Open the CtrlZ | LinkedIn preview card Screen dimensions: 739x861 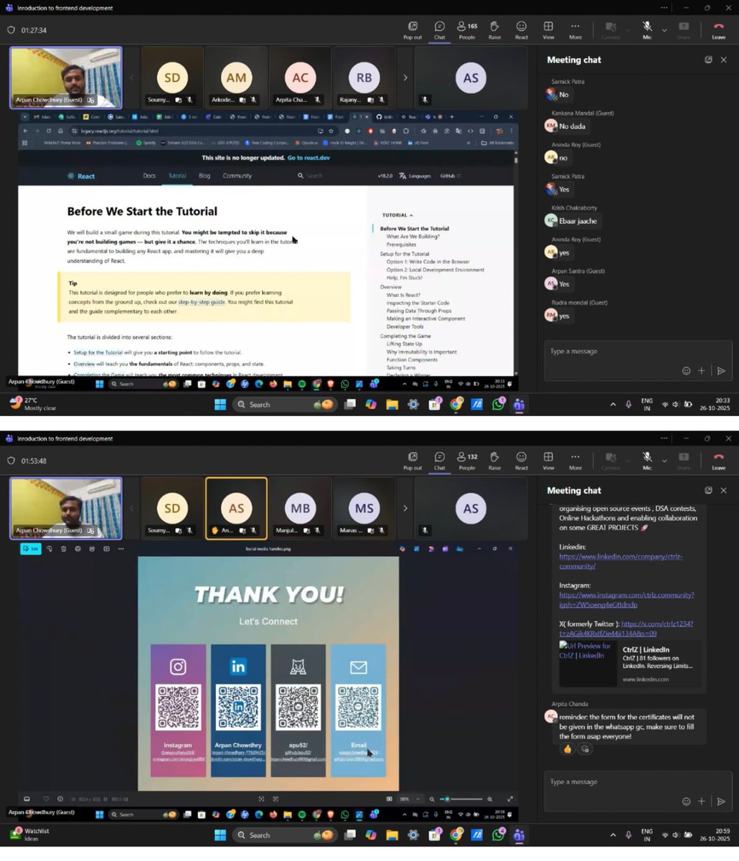click(x=630, y=664)
